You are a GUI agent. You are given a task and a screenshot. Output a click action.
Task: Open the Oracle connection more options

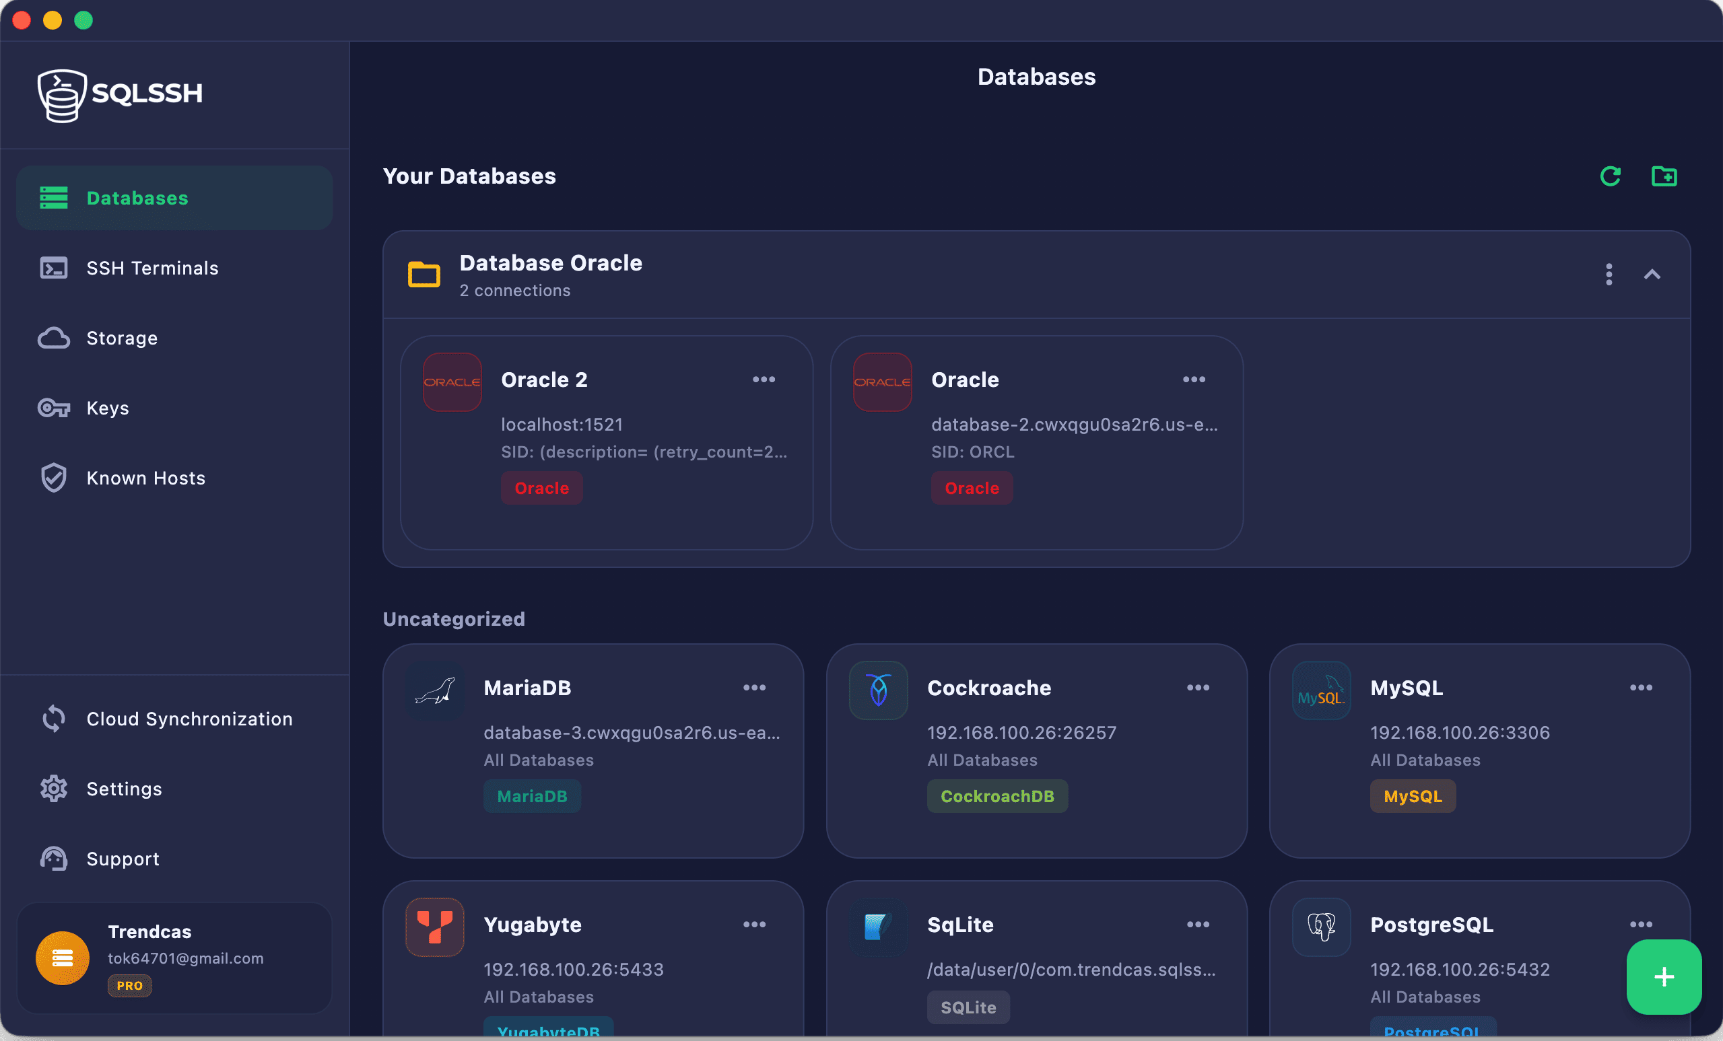coord(1194,380)
